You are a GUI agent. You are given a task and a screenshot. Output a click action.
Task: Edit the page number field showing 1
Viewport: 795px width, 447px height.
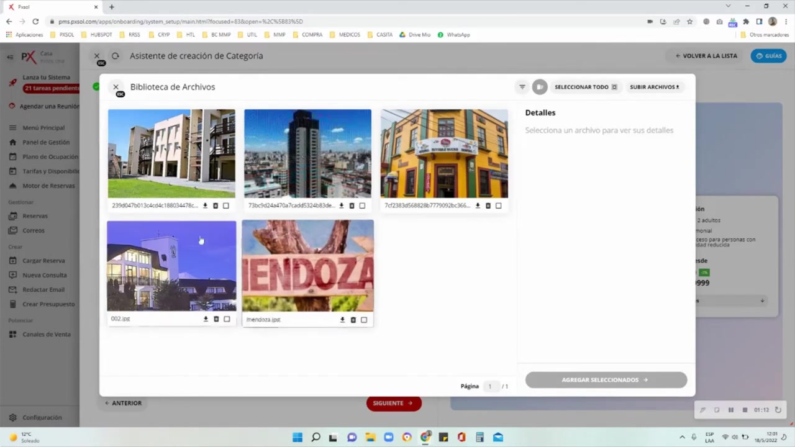[490, 386]
